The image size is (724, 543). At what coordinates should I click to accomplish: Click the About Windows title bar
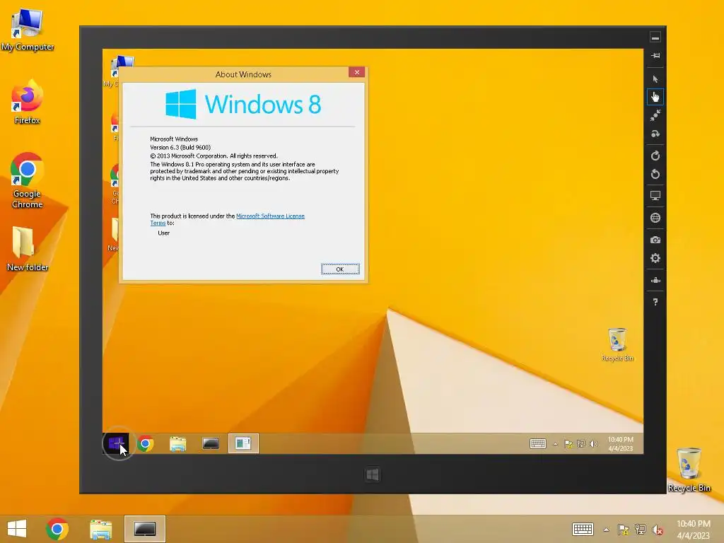243,74
